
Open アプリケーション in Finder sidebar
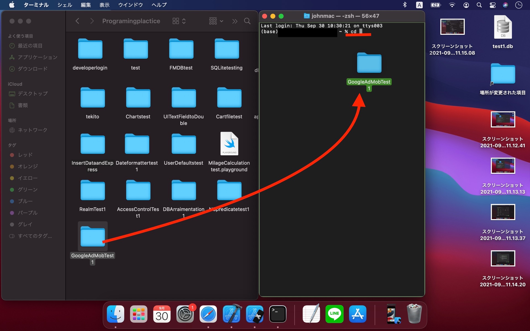click(33, 57)
